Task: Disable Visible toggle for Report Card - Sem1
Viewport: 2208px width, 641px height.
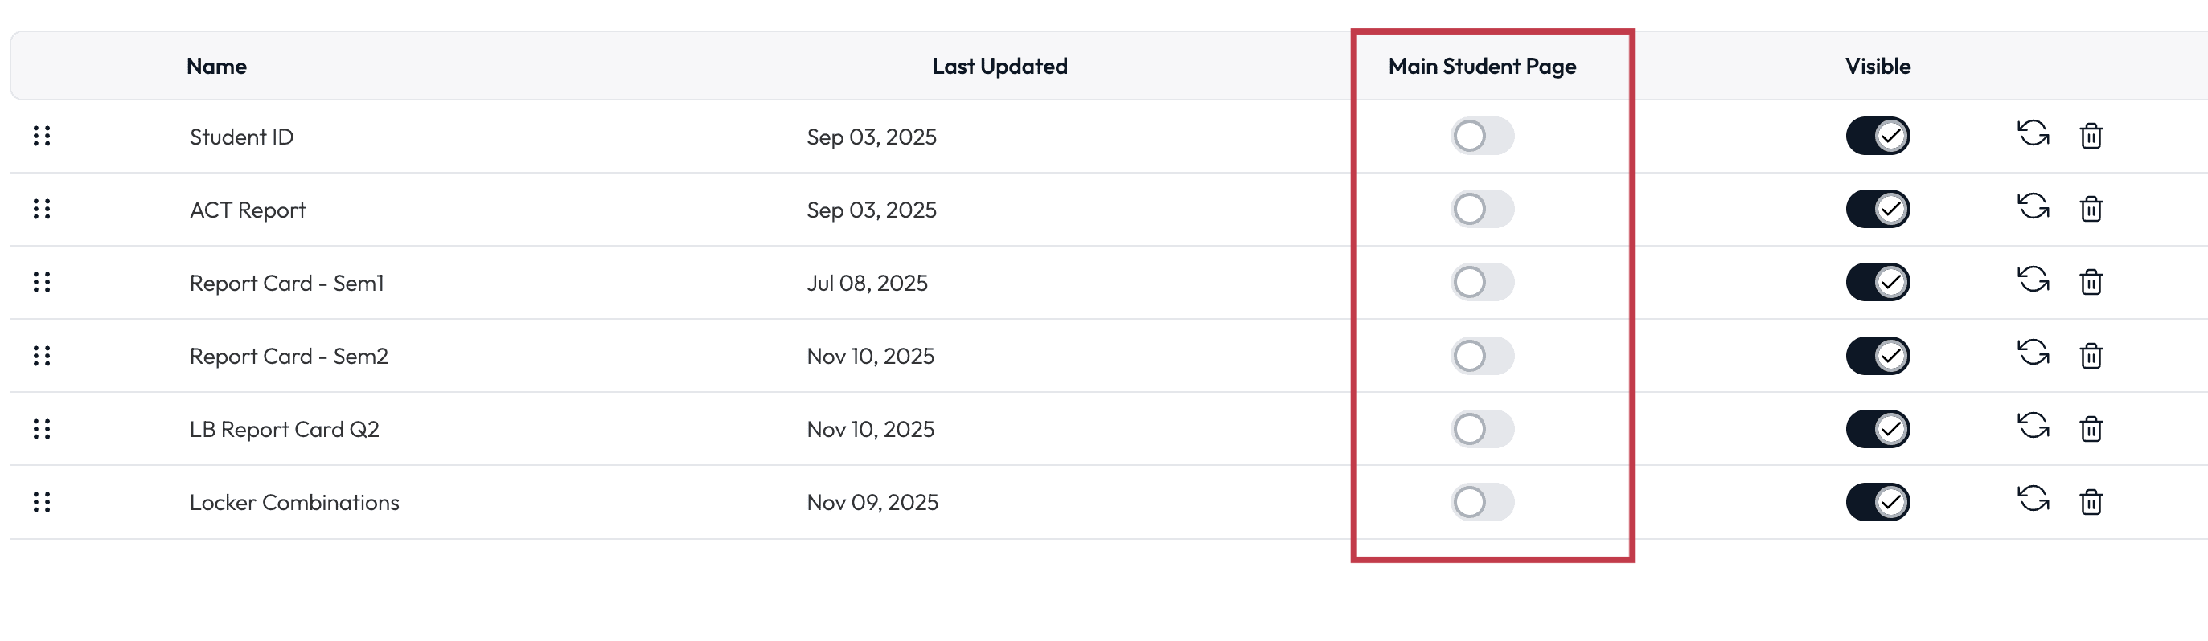Action: click(1878, 283)
